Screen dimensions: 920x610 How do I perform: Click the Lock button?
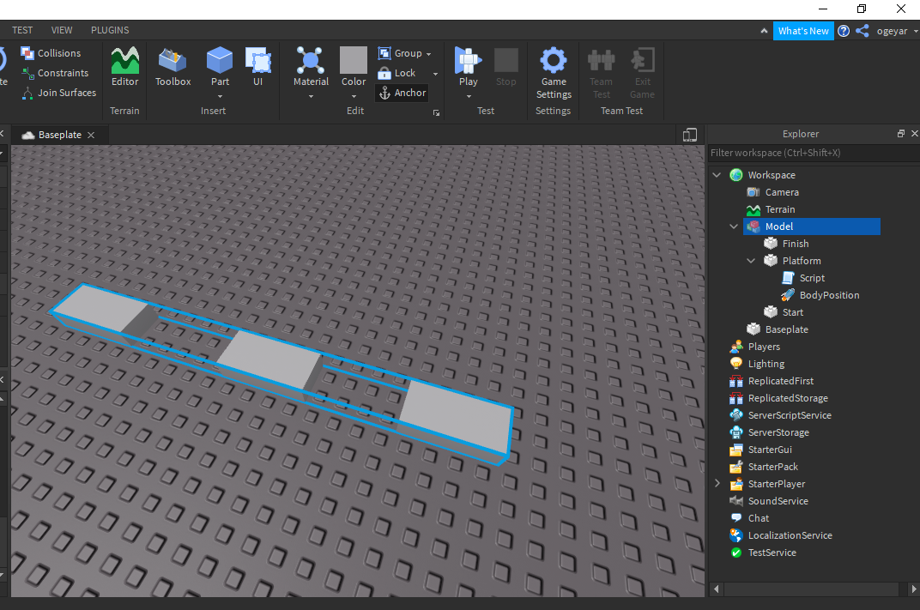(397, 73)
